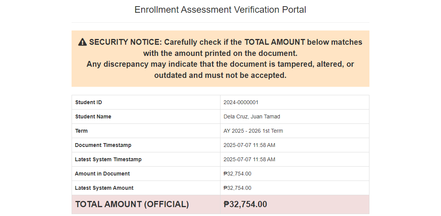Click the Amount in Document value ₱32,754.00

click(x=238, y=174)
